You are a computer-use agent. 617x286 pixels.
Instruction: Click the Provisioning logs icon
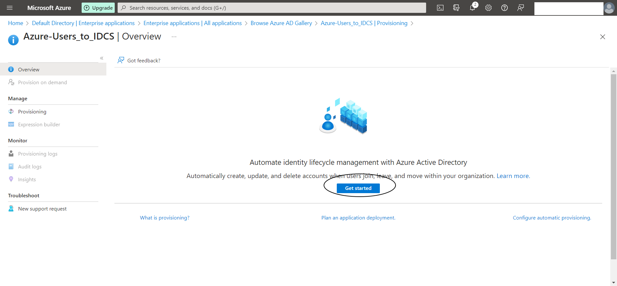(11, 154)
